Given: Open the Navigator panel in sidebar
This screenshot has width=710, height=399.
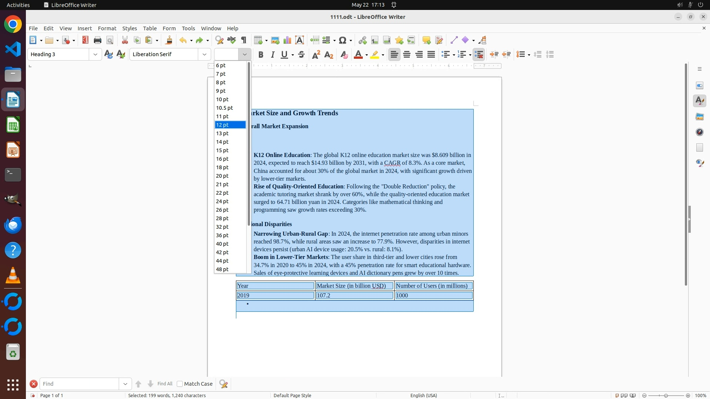Looking at the screenshot, I should tap(700, 132).
